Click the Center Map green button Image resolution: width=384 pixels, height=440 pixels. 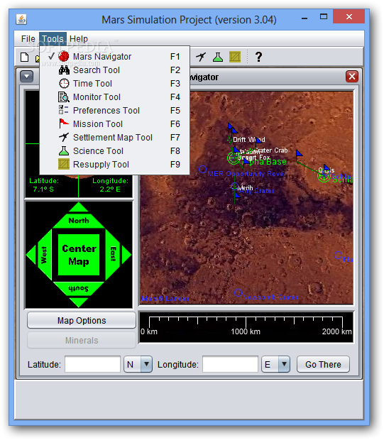(x=79, y=255)
